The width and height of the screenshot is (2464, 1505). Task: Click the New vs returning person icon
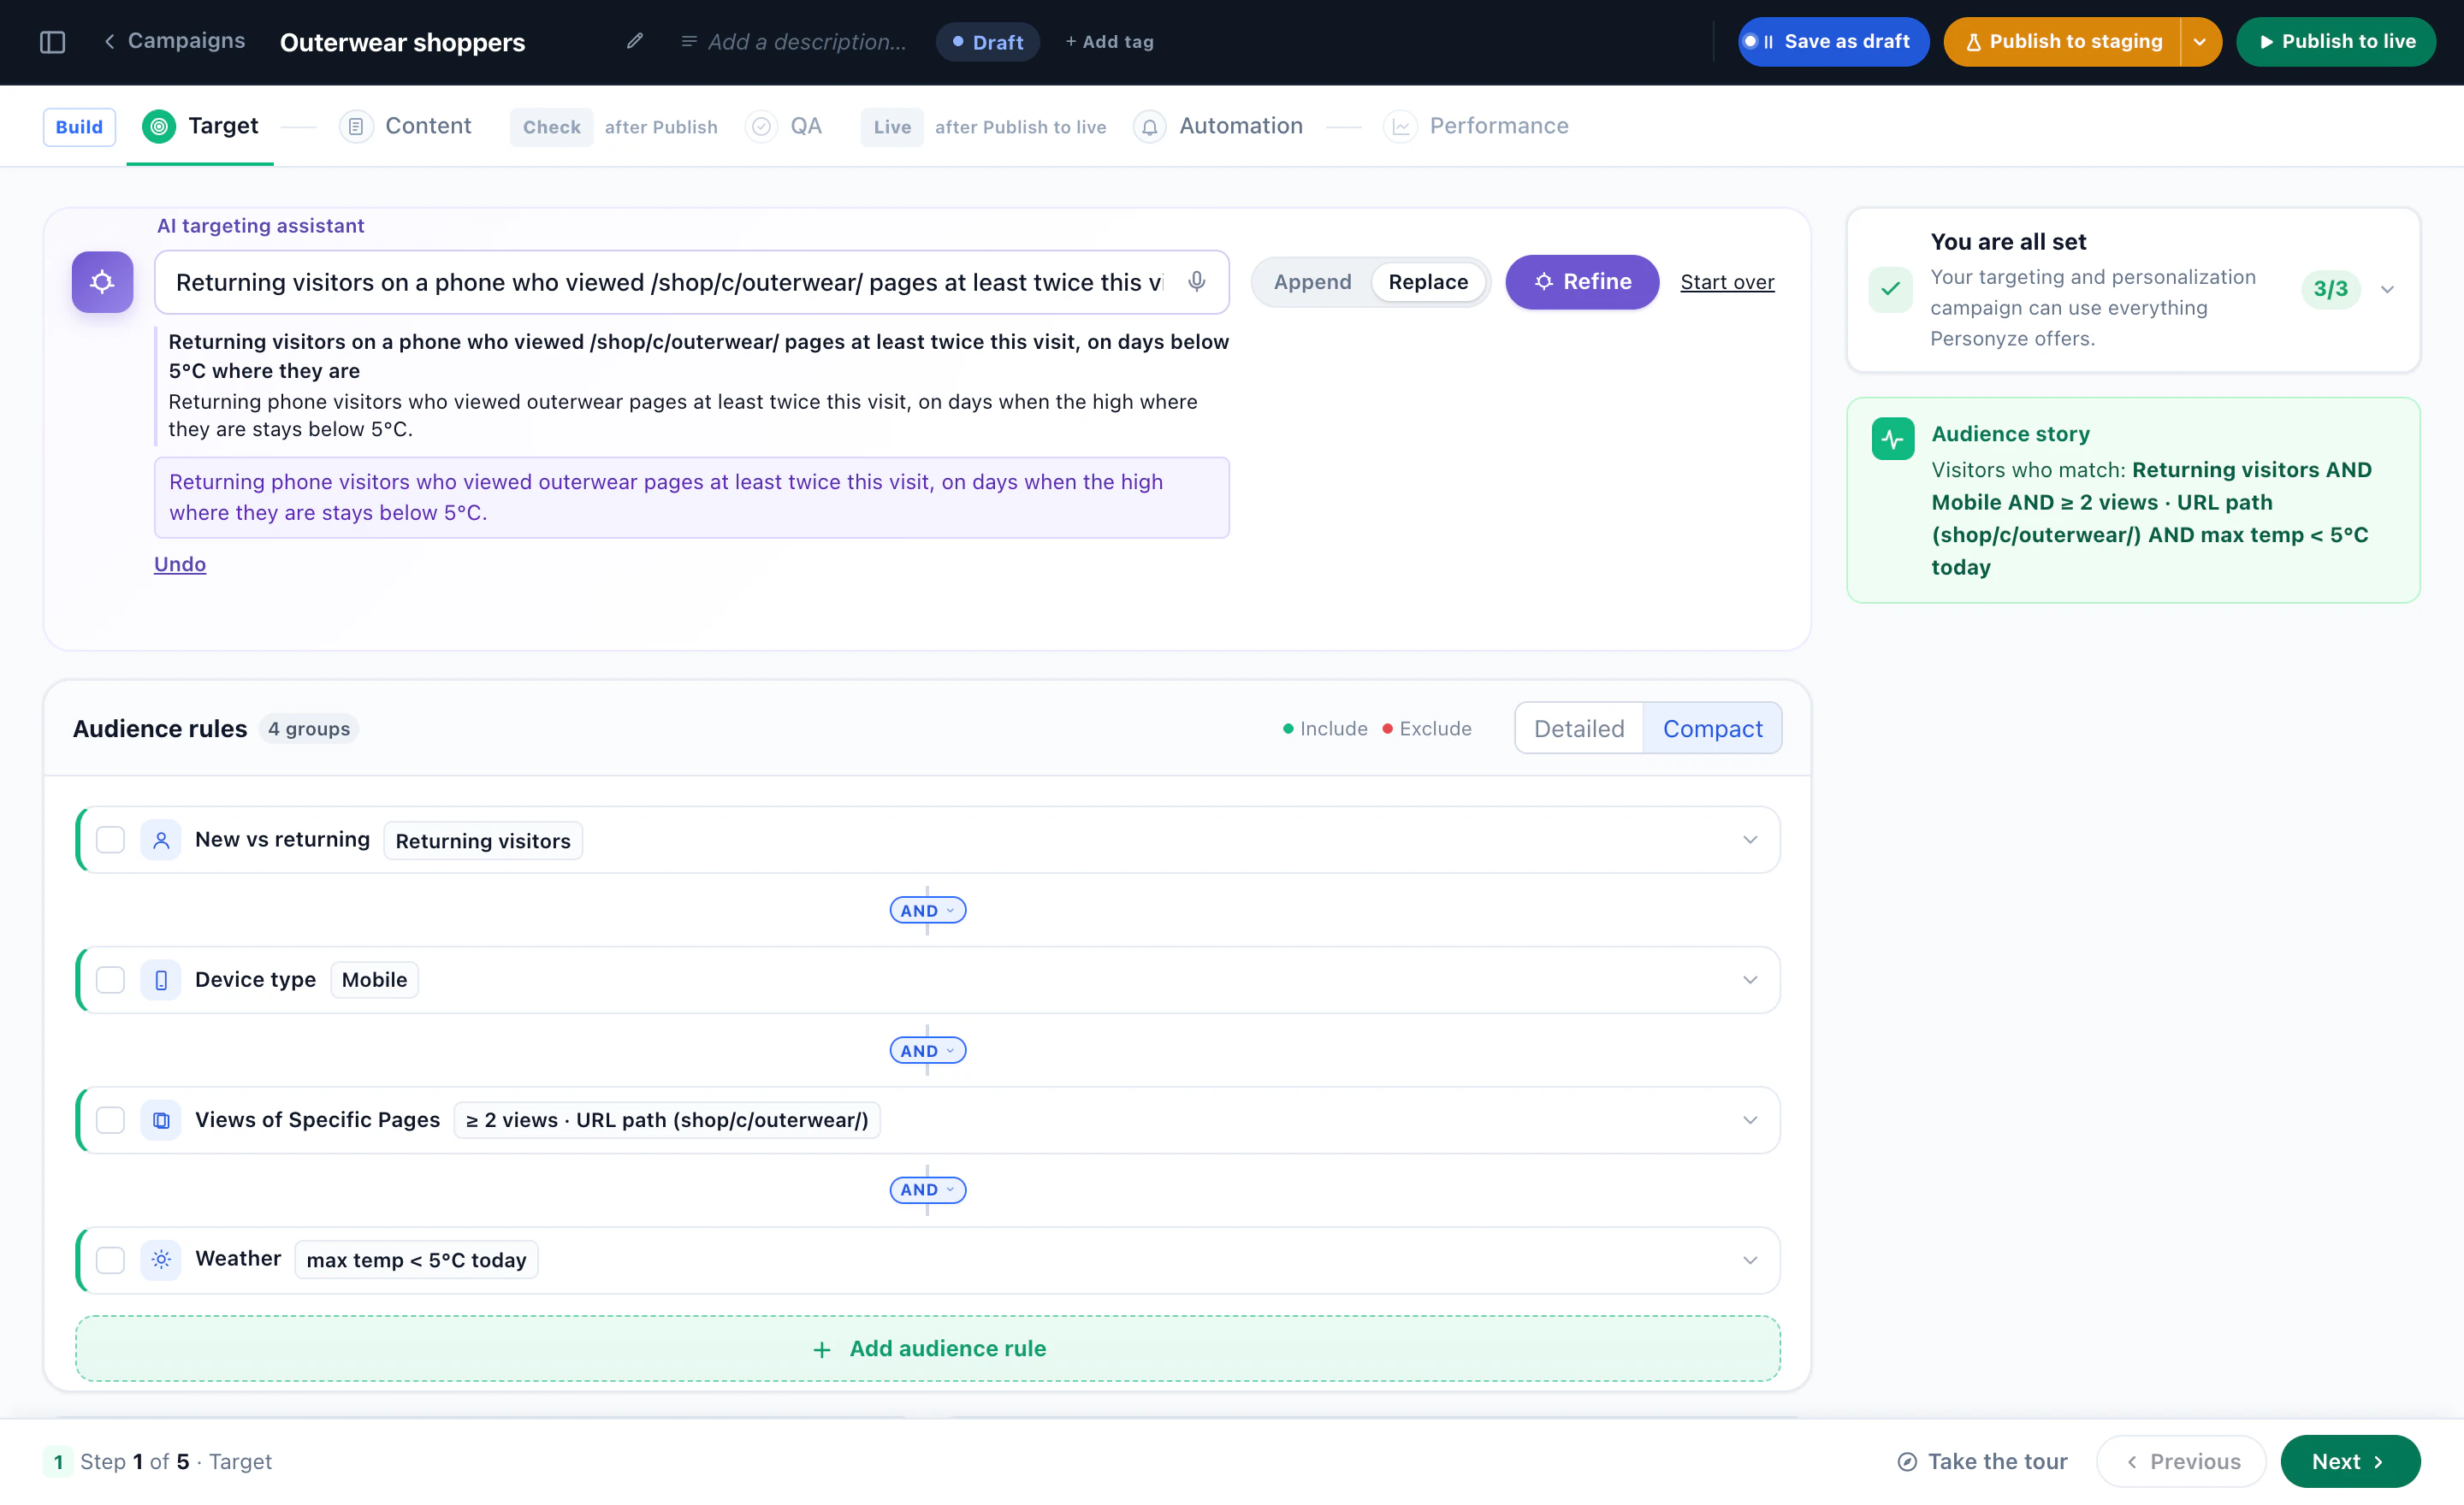[x=161, y=841]
